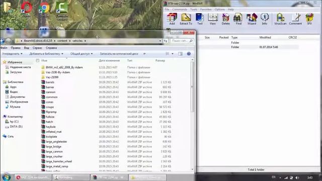The width and height of the screenshot is (322, 181).
Task: Select Музыка library in navigation pane
Action: point(15,107)
